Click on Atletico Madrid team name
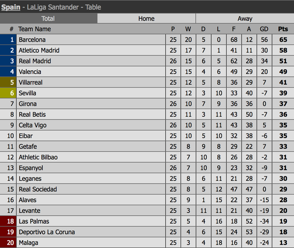Screen dimensions: 294x248 (39, 50)
